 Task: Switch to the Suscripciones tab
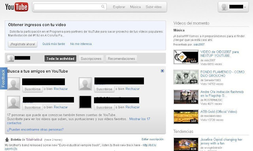click(91, 59)
